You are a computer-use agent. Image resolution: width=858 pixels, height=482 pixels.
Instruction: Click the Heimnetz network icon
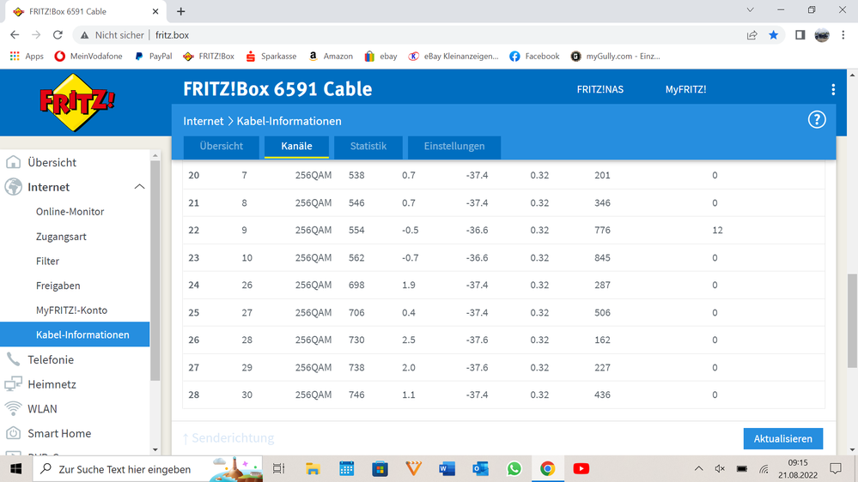[x=13, y=384]
